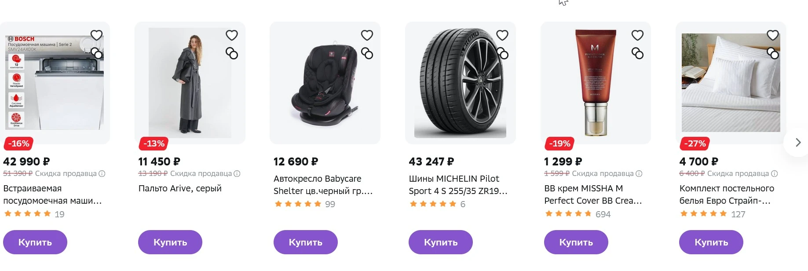Show seller discount info for Arive coat
This screenshot has width=808, height=271.
237,174
